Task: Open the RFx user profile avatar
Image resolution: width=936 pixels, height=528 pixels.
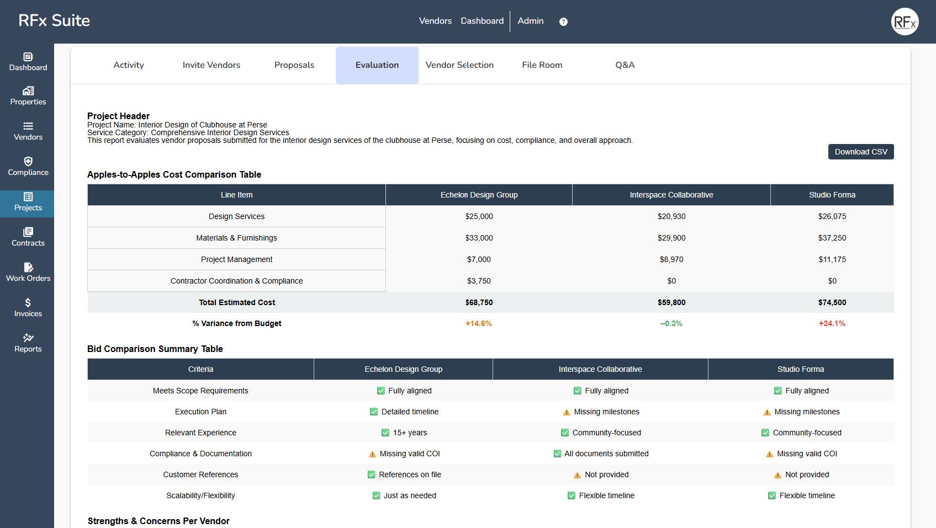Action: click(905, 22)
